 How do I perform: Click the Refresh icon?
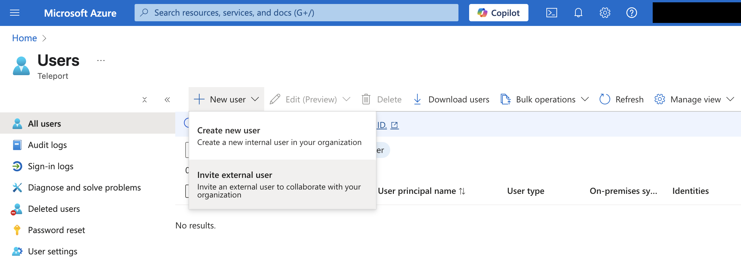coord(604,99)
